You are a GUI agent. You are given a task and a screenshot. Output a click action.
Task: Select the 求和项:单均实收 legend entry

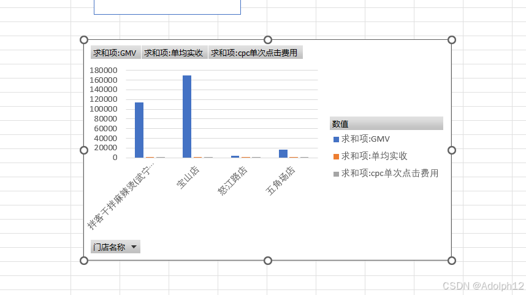[370, 156]
